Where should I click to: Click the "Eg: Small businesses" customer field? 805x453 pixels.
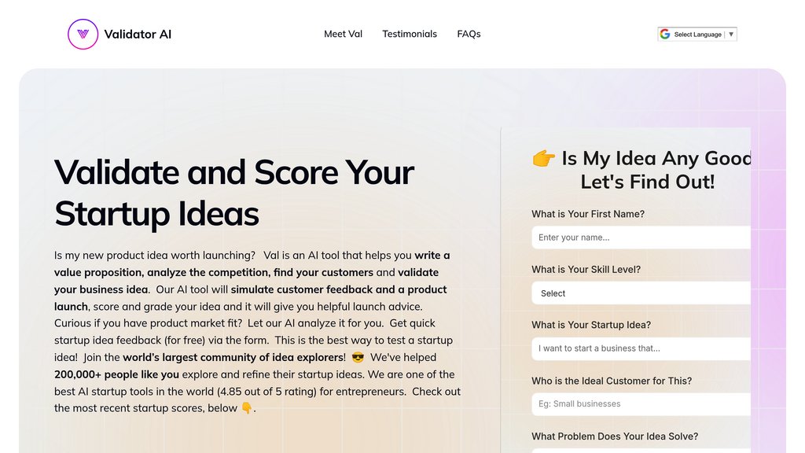pyautogui.click(x=641, y=404)
